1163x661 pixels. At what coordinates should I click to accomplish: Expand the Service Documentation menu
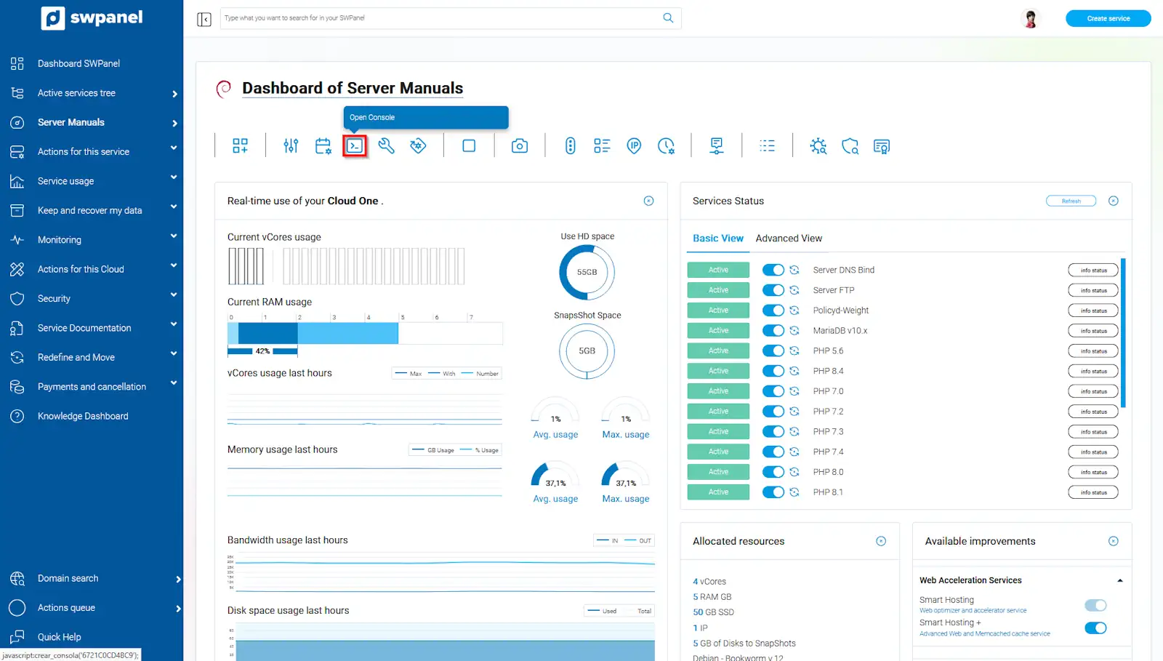tap(92, 328)
